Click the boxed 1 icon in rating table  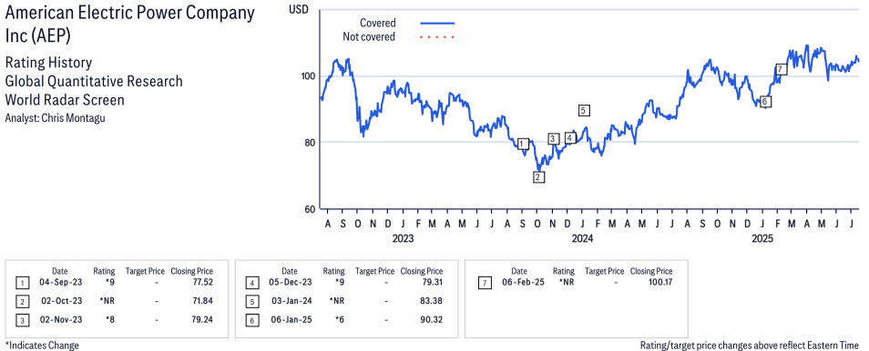[22, 284]
